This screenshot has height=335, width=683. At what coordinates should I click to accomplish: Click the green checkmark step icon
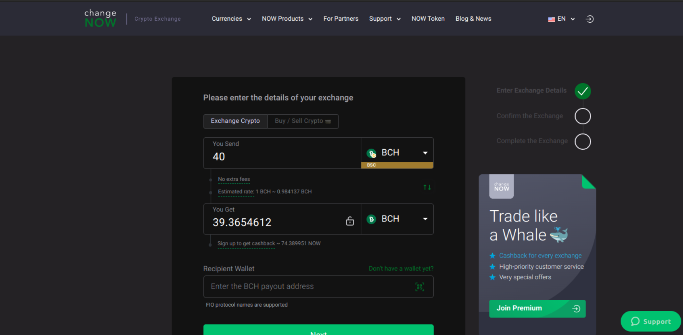[582, 91]
